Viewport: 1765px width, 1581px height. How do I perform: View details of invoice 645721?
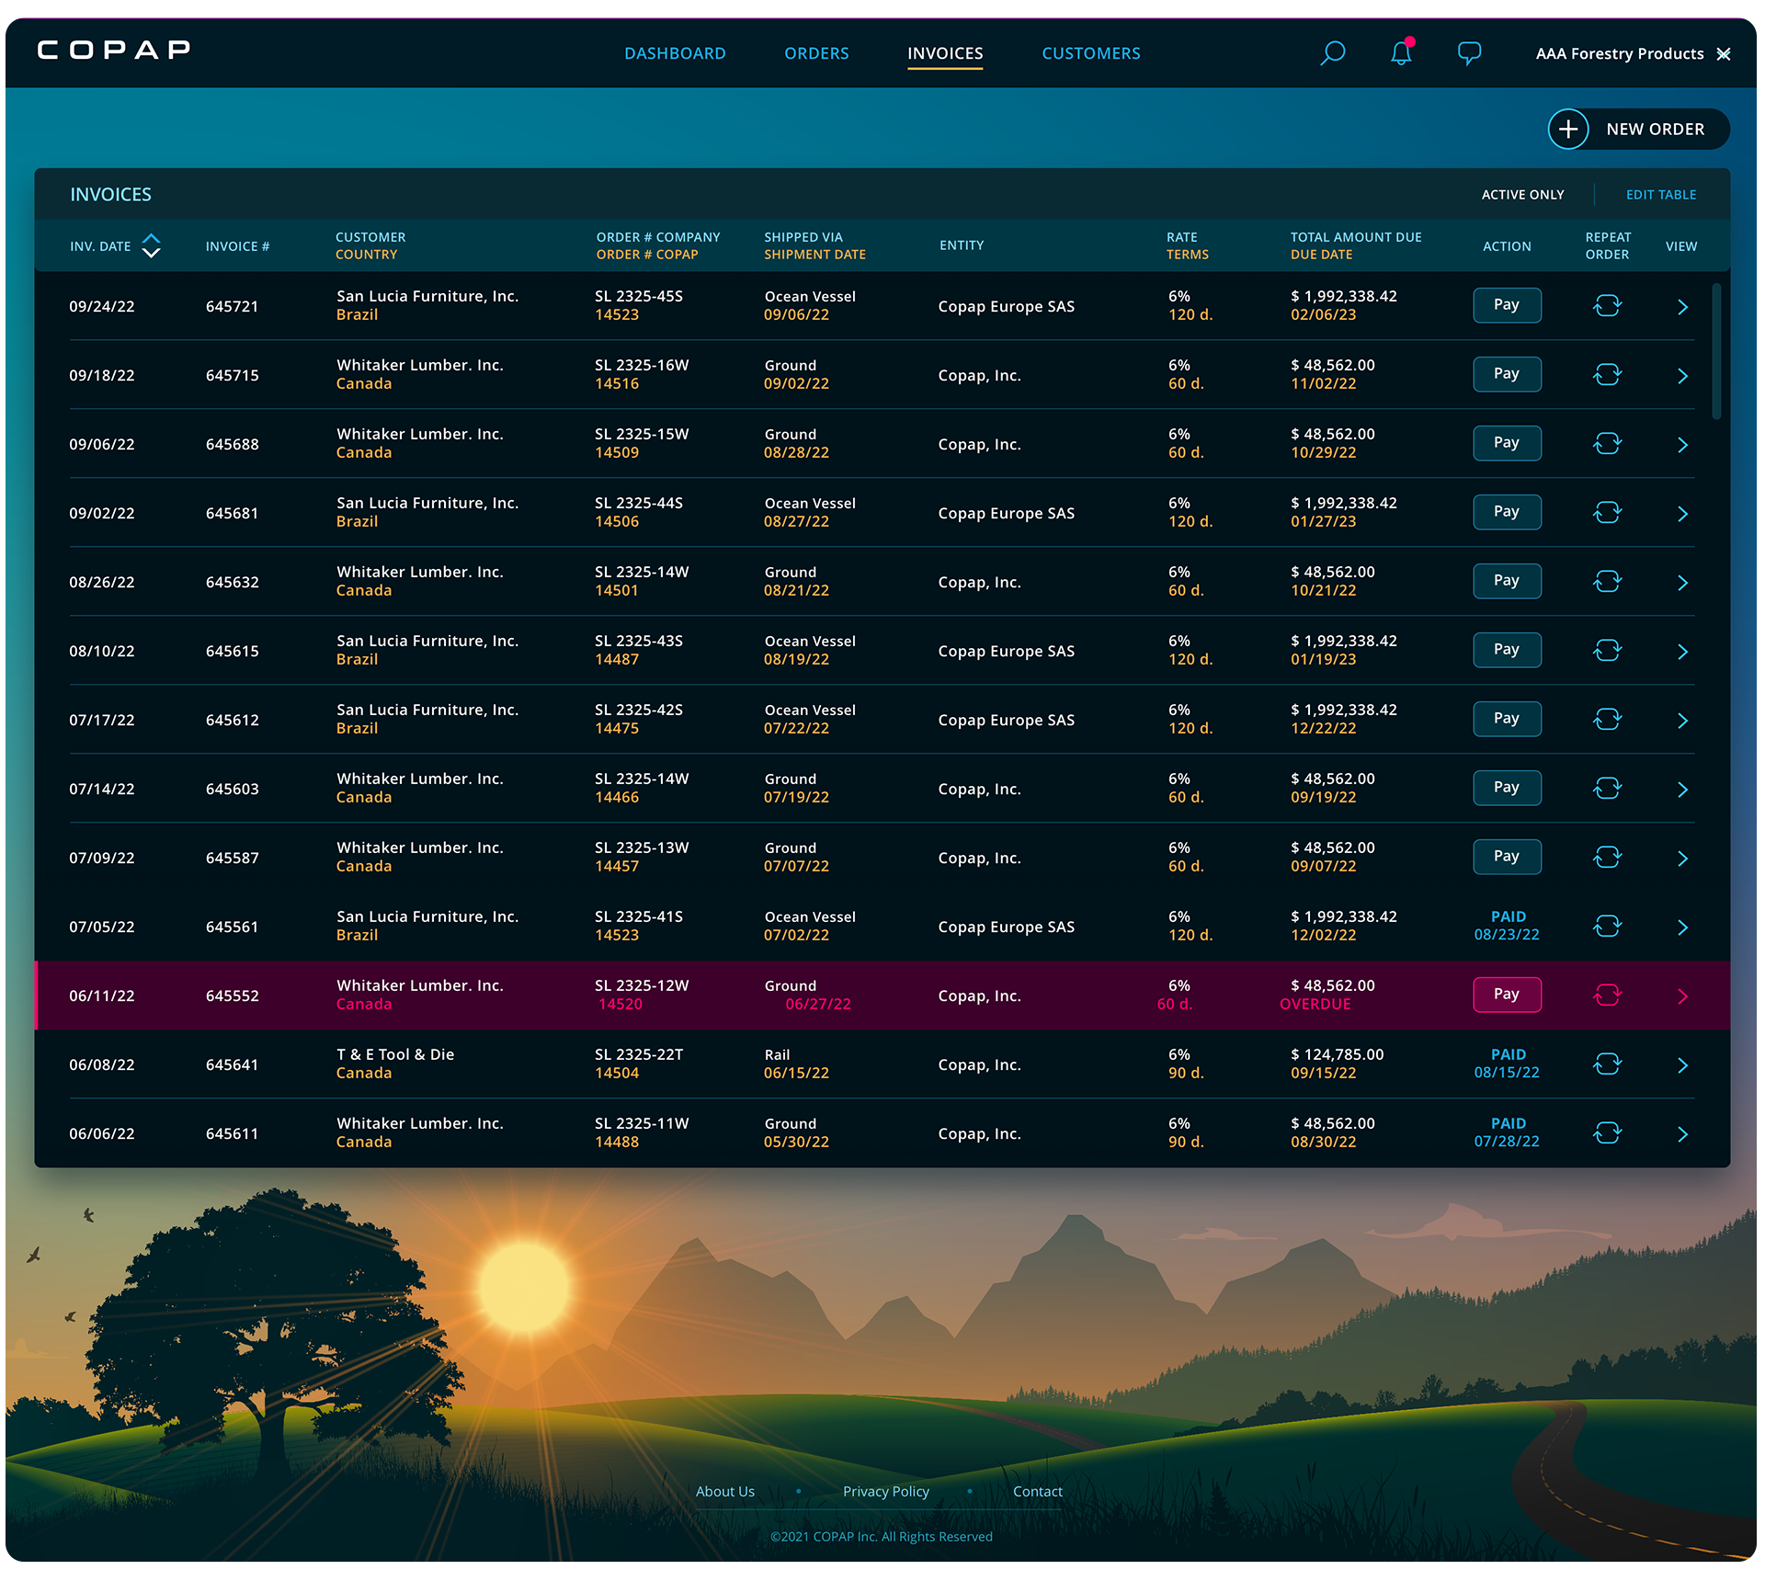click(1682, 307)
